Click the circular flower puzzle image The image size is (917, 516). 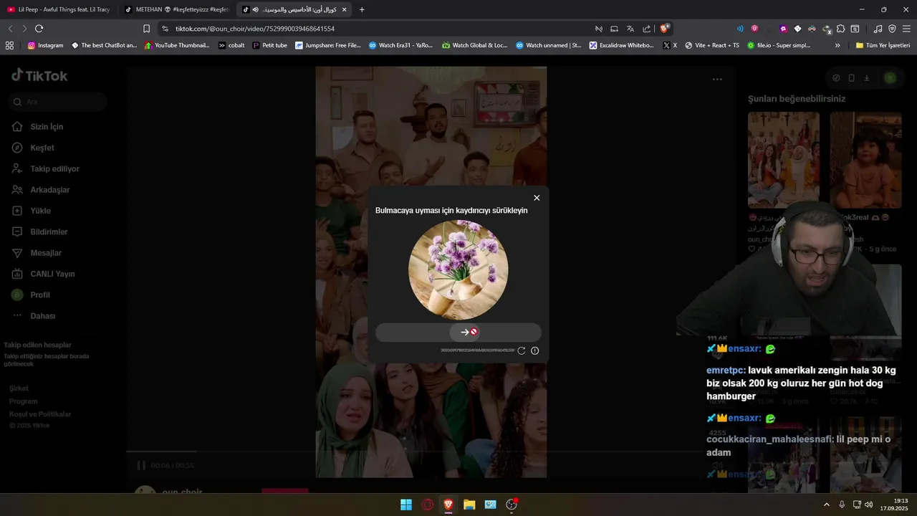pos(458,269)
